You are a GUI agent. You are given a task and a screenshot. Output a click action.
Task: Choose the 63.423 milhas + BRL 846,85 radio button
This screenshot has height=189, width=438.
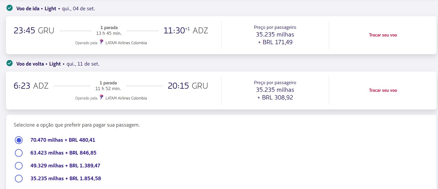click(19, 153)
